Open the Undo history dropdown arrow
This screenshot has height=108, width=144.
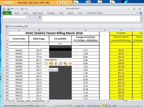(x=14, y=9)
